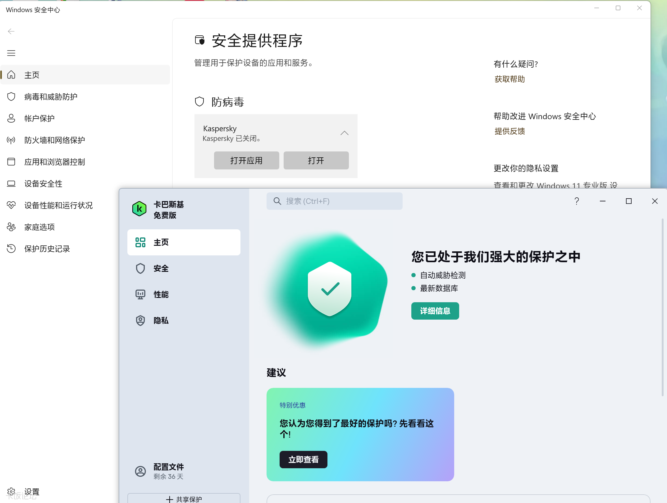Screen dimensions: 667x503
Task: Open 防火墙和网络保护 antenna icon
Action: pyautogui.click(x=11, y=140)
